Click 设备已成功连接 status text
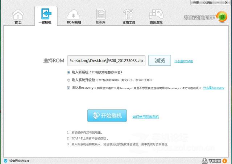232x164 pixels. click(19, 161)
